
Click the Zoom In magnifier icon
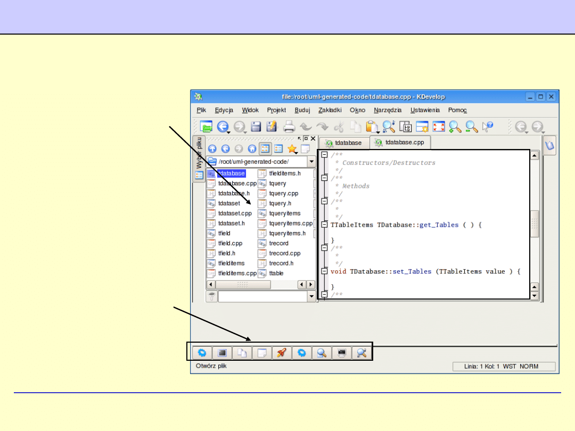(x=455, y=127)
